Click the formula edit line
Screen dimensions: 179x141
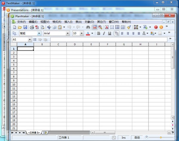click(x=109, y=40)
